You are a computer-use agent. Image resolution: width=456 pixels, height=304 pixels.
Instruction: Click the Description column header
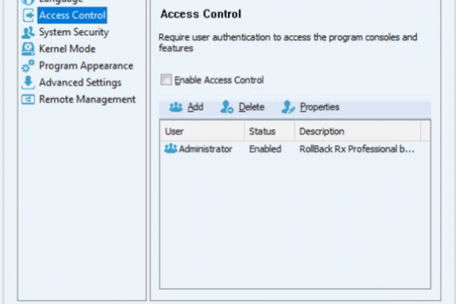click(358, 131)
